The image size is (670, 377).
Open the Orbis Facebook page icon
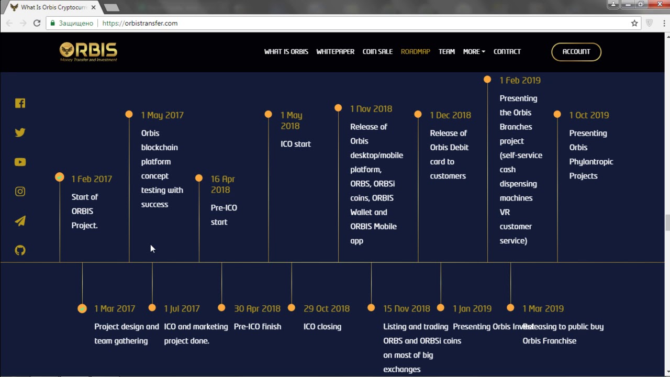click(20, 103)
